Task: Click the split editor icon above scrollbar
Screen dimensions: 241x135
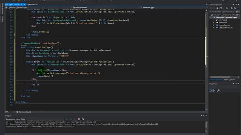Action: click(206, 10)
